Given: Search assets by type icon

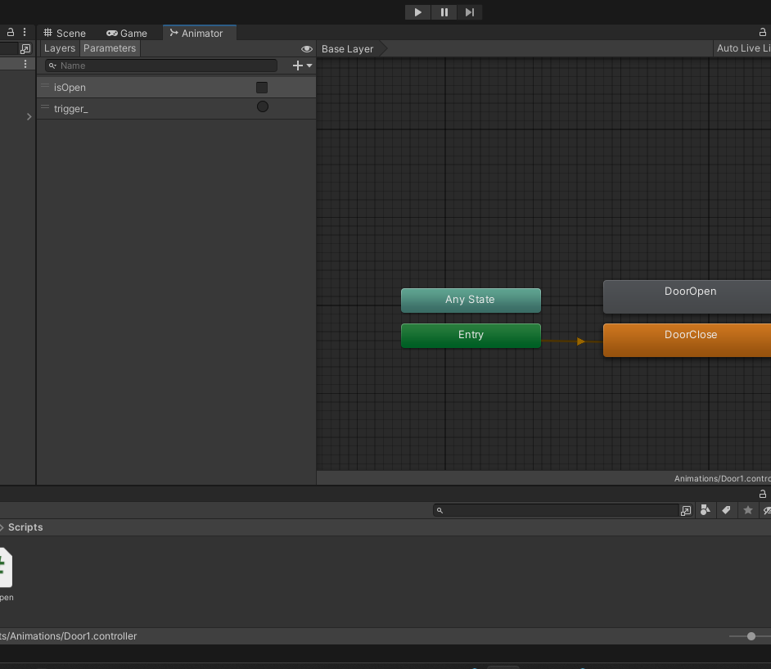Looking at the screenshot, I should (706, 510).
